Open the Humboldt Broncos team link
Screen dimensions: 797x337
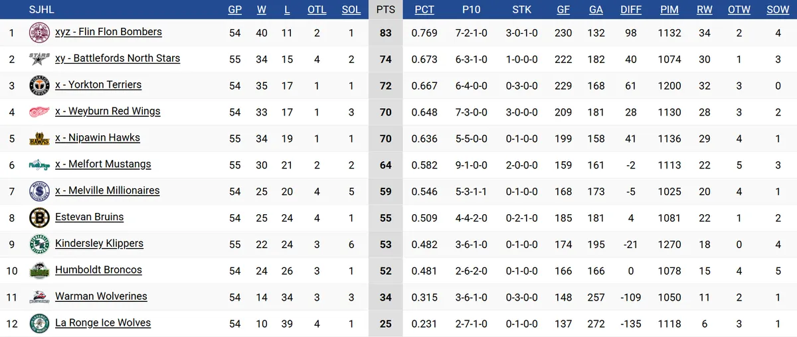98,270
